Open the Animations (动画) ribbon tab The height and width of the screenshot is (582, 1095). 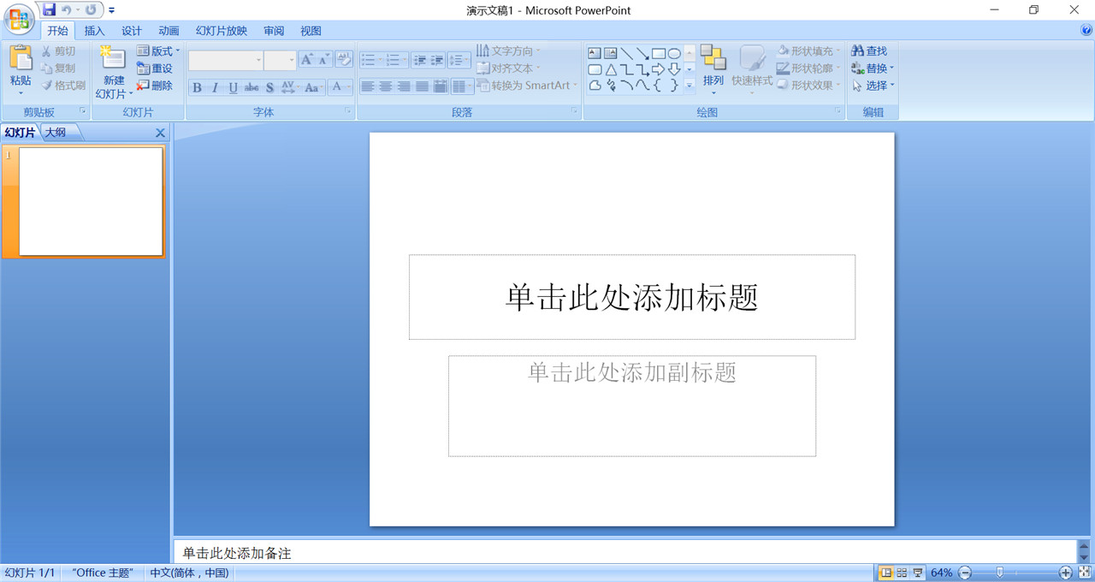click(169, 31)
